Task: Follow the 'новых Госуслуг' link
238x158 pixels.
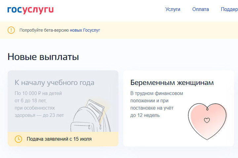Action: click(85, 30)
